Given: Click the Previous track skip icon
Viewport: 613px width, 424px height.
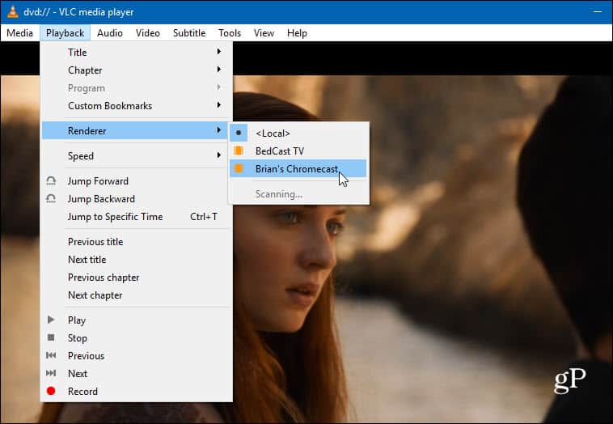Looking at the screenshot, I should point(51,355).
